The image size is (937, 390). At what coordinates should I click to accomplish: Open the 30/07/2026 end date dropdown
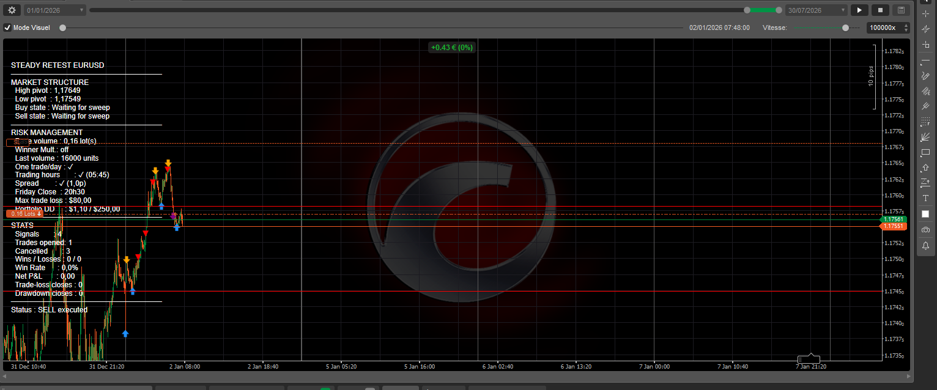[x=817, y=10]
